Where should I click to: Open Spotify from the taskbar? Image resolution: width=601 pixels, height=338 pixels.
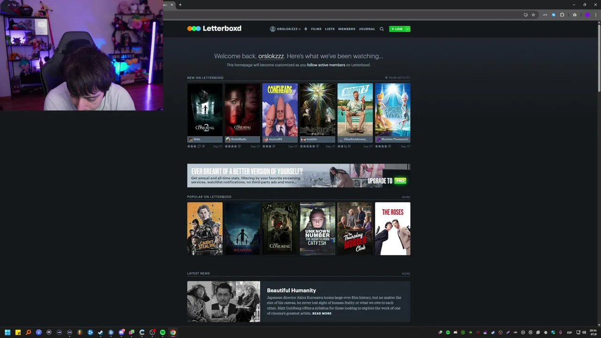coord(162,332)
